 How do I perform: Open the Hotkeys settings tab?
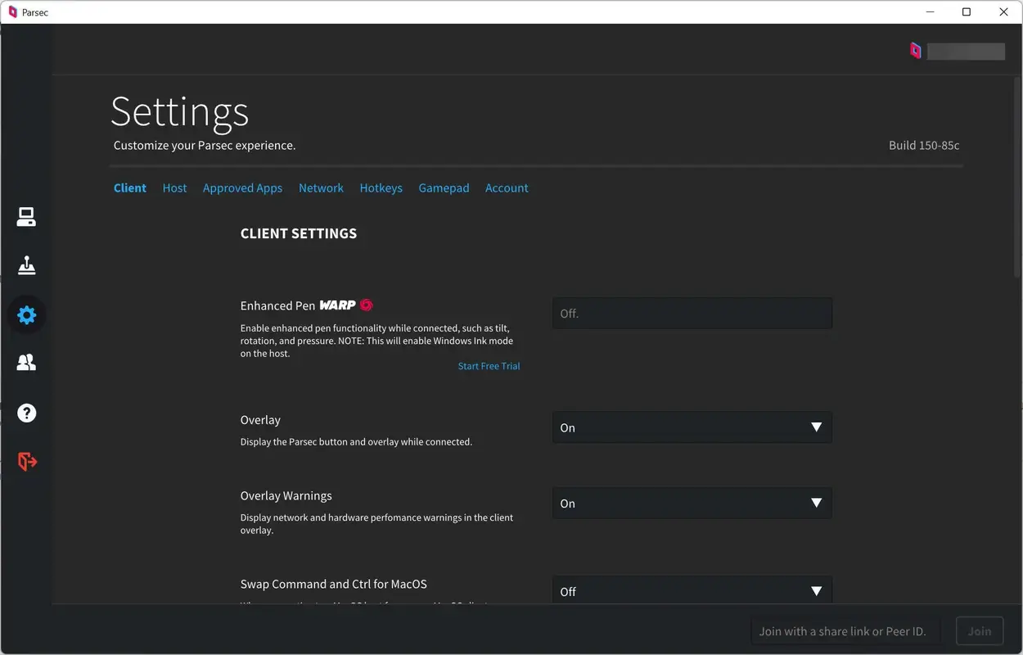click(381, 187)
